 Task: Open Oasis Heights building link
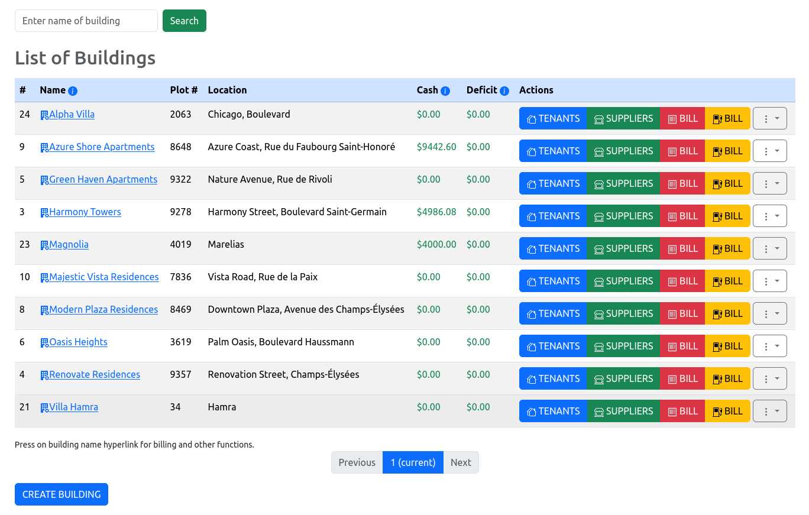(78, 342)
